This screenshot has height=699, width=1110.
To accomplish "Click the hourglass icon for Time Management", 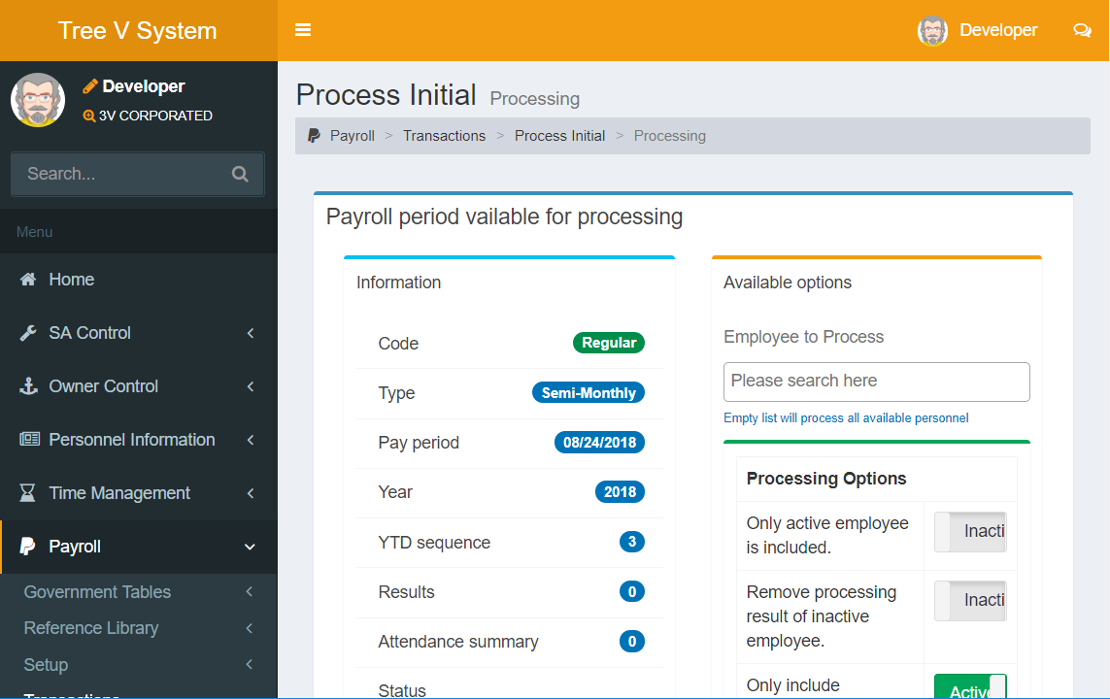I will (29, 493).
